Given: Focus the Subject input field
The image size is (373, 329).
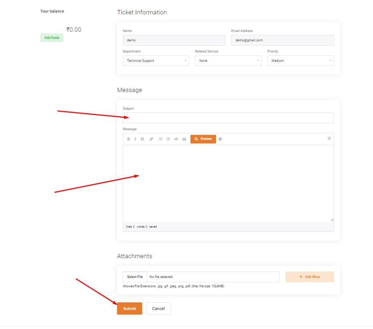Looking at the screenshot, I should coord(228,118).
